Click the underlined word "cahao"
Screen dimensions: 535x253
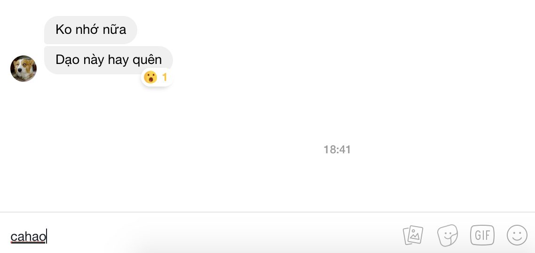pyautogui.click(x=28, y=237)
